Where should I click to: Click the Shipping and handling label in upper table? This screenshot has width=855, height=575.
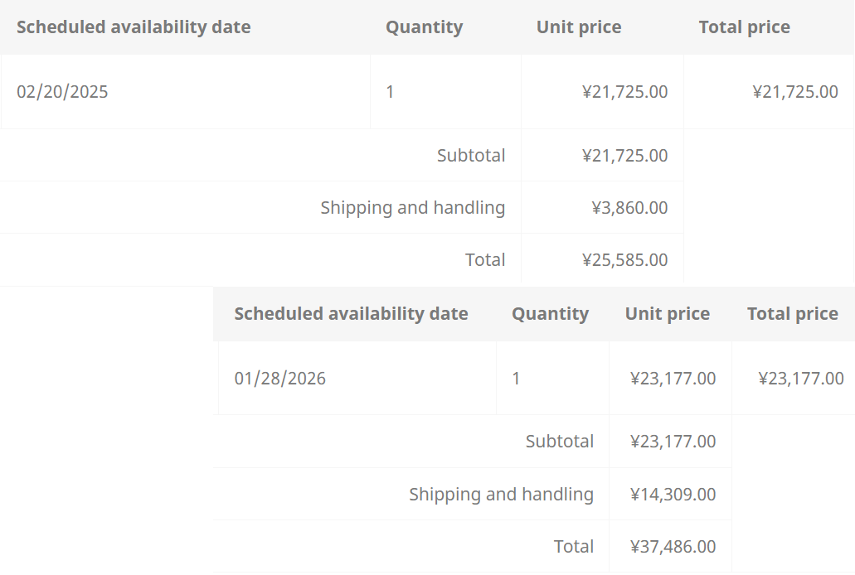point(412,208)
